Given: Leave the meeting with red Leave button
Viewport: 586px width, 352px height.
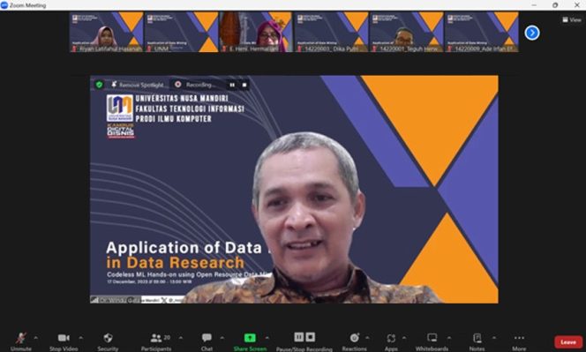Looking at the screenshot, I should click(x=568, y=342).
